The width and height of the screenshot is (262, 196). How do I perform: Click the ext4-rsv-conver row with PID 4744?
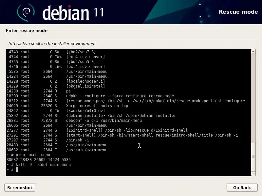pyautogui.click(x=57, y=57)
